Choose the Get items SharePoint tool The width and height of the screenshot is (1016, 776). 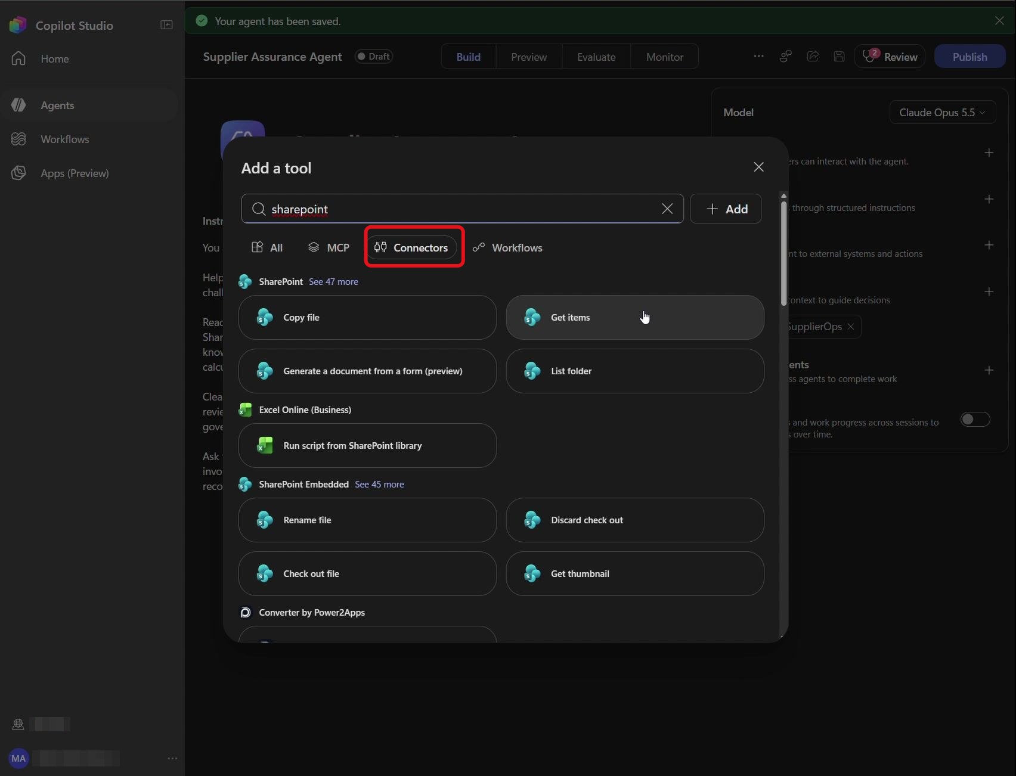coord(634,318)
